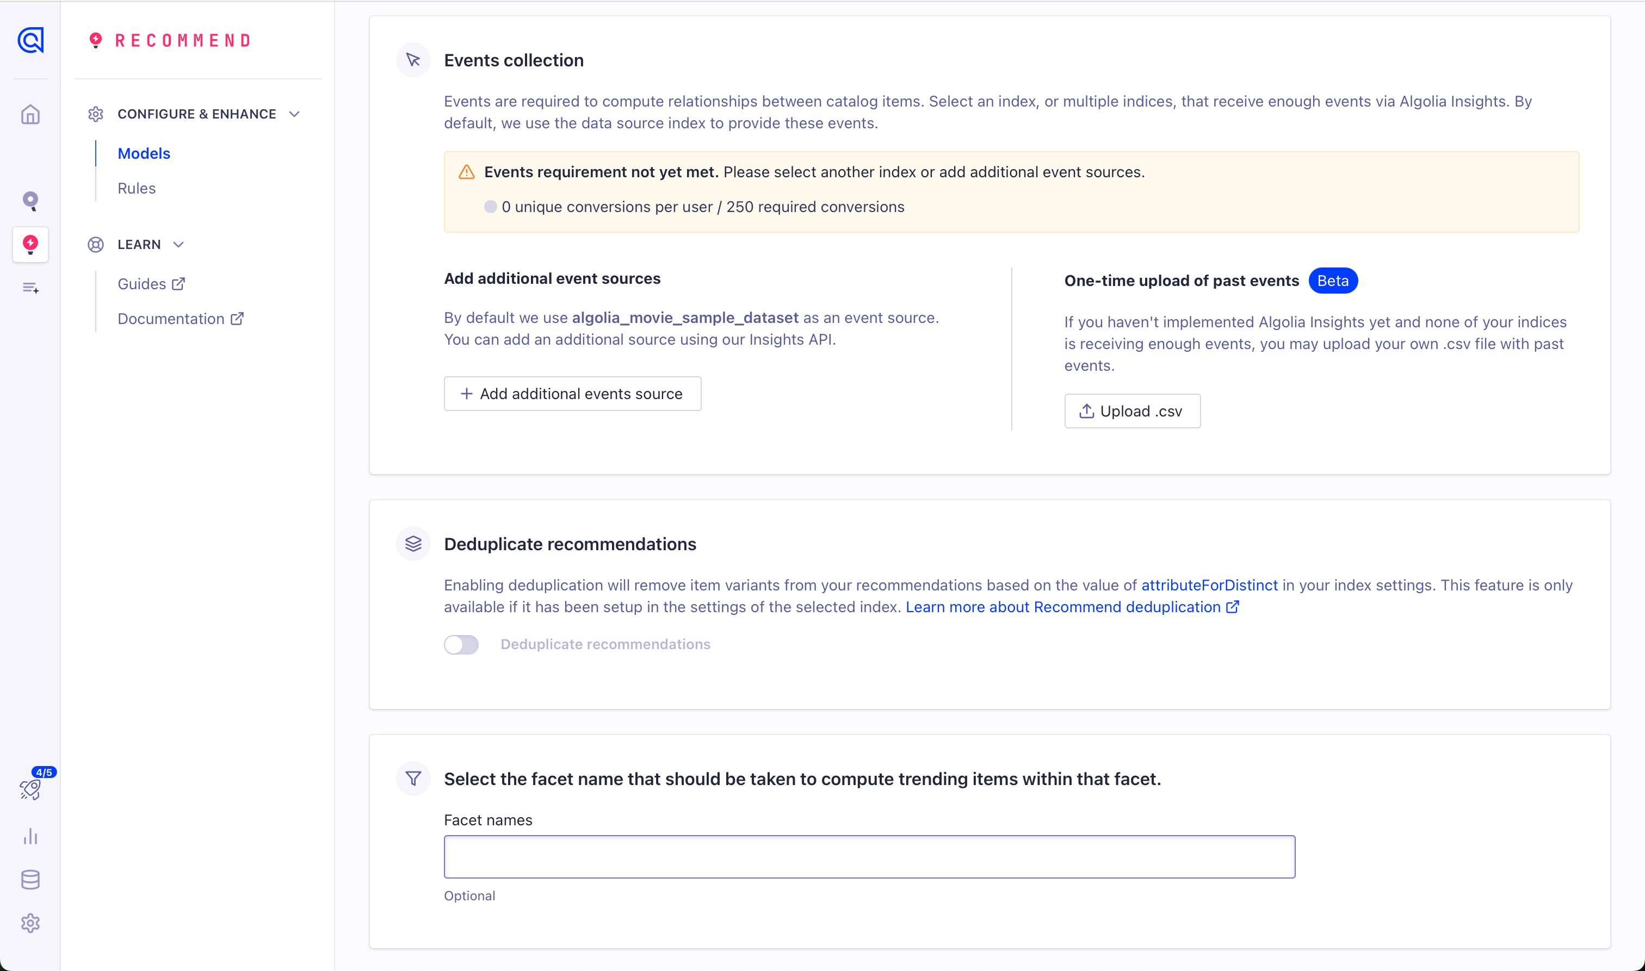Screen dimensions: 1645x971
Task: Open the Data Sources database icon
Action: (x=30, y=880)
